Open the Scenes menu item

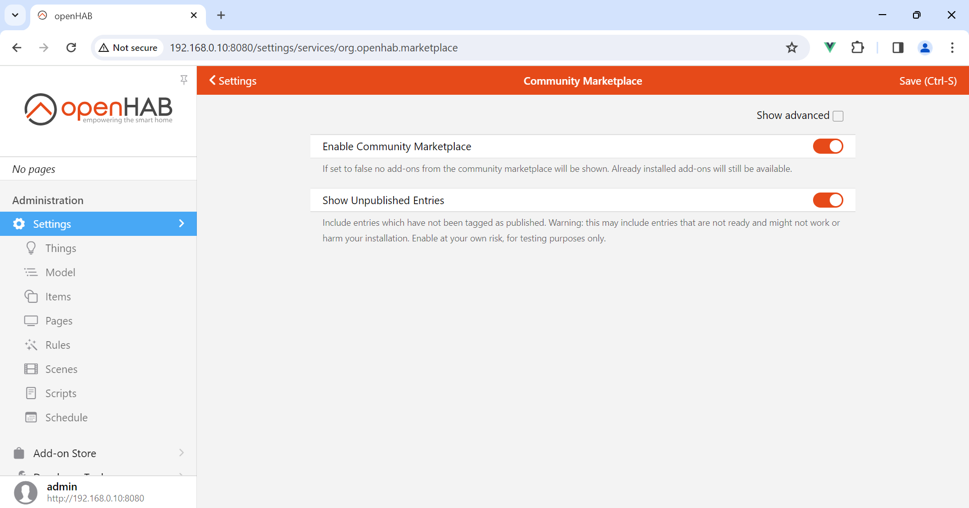point(98,369)
